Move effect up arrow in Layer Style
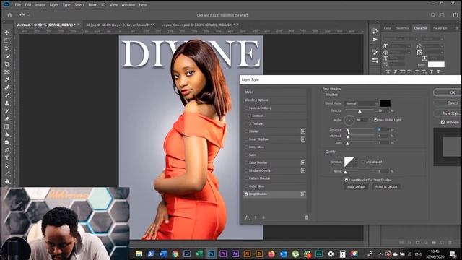This screenshot has width=462, height=260. pos(256,217)
